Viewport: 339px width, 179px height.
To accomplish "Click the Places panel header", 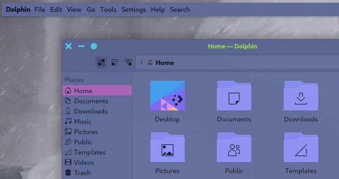I will coord(74,80).
